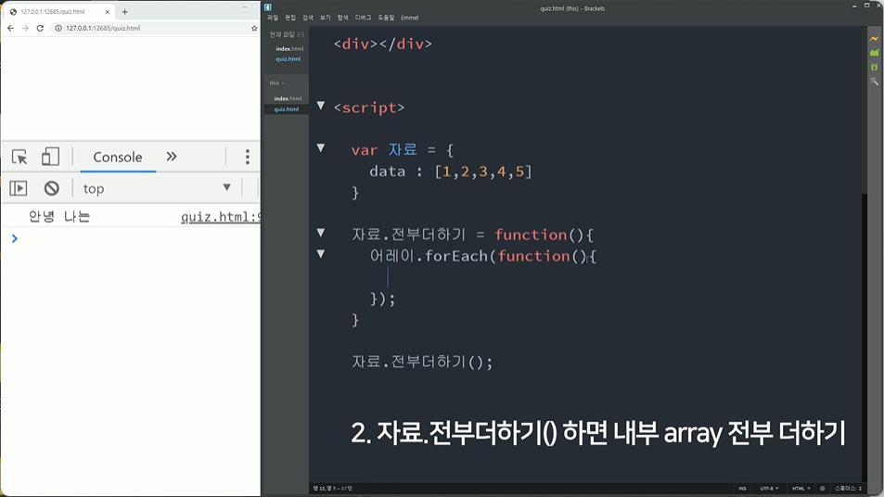Click the 안녕 나는 console log message
The height and width of the screenshot is (497, 884).
click(x=59, y=217)
